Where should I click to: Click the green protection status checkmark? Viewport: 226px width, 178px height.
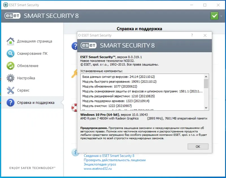click(214, 16)
